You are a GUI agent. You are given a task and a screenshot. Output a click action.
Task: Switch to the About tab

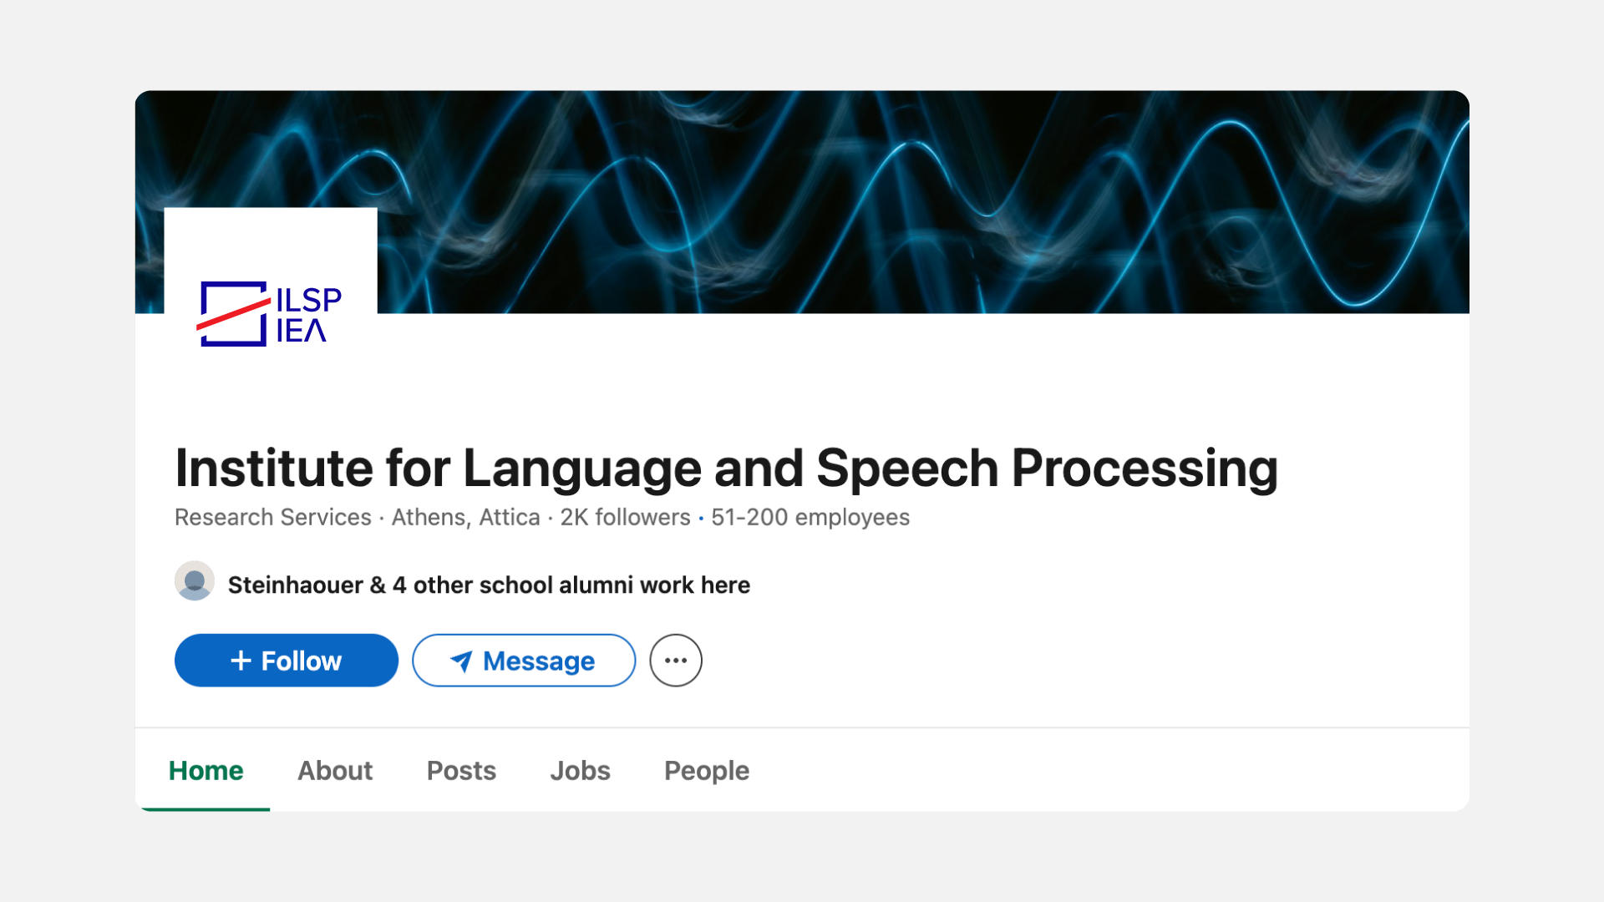tap(335, 770)
